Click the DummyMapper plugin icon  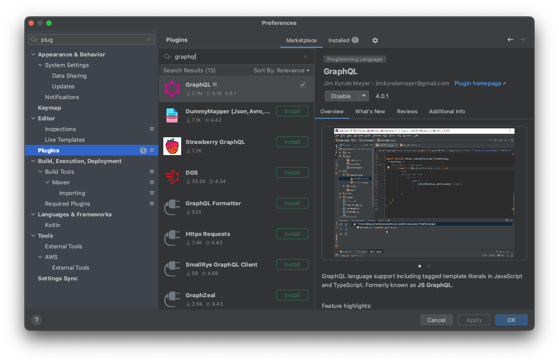(x=172, y=115)
